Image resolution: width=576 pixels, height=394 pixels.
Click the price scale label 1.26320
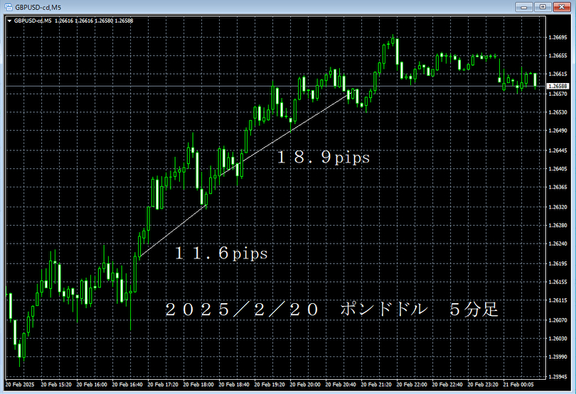click(x=558, y=207)
